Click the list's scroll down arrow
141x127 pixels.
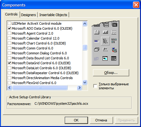pos(85,83)
